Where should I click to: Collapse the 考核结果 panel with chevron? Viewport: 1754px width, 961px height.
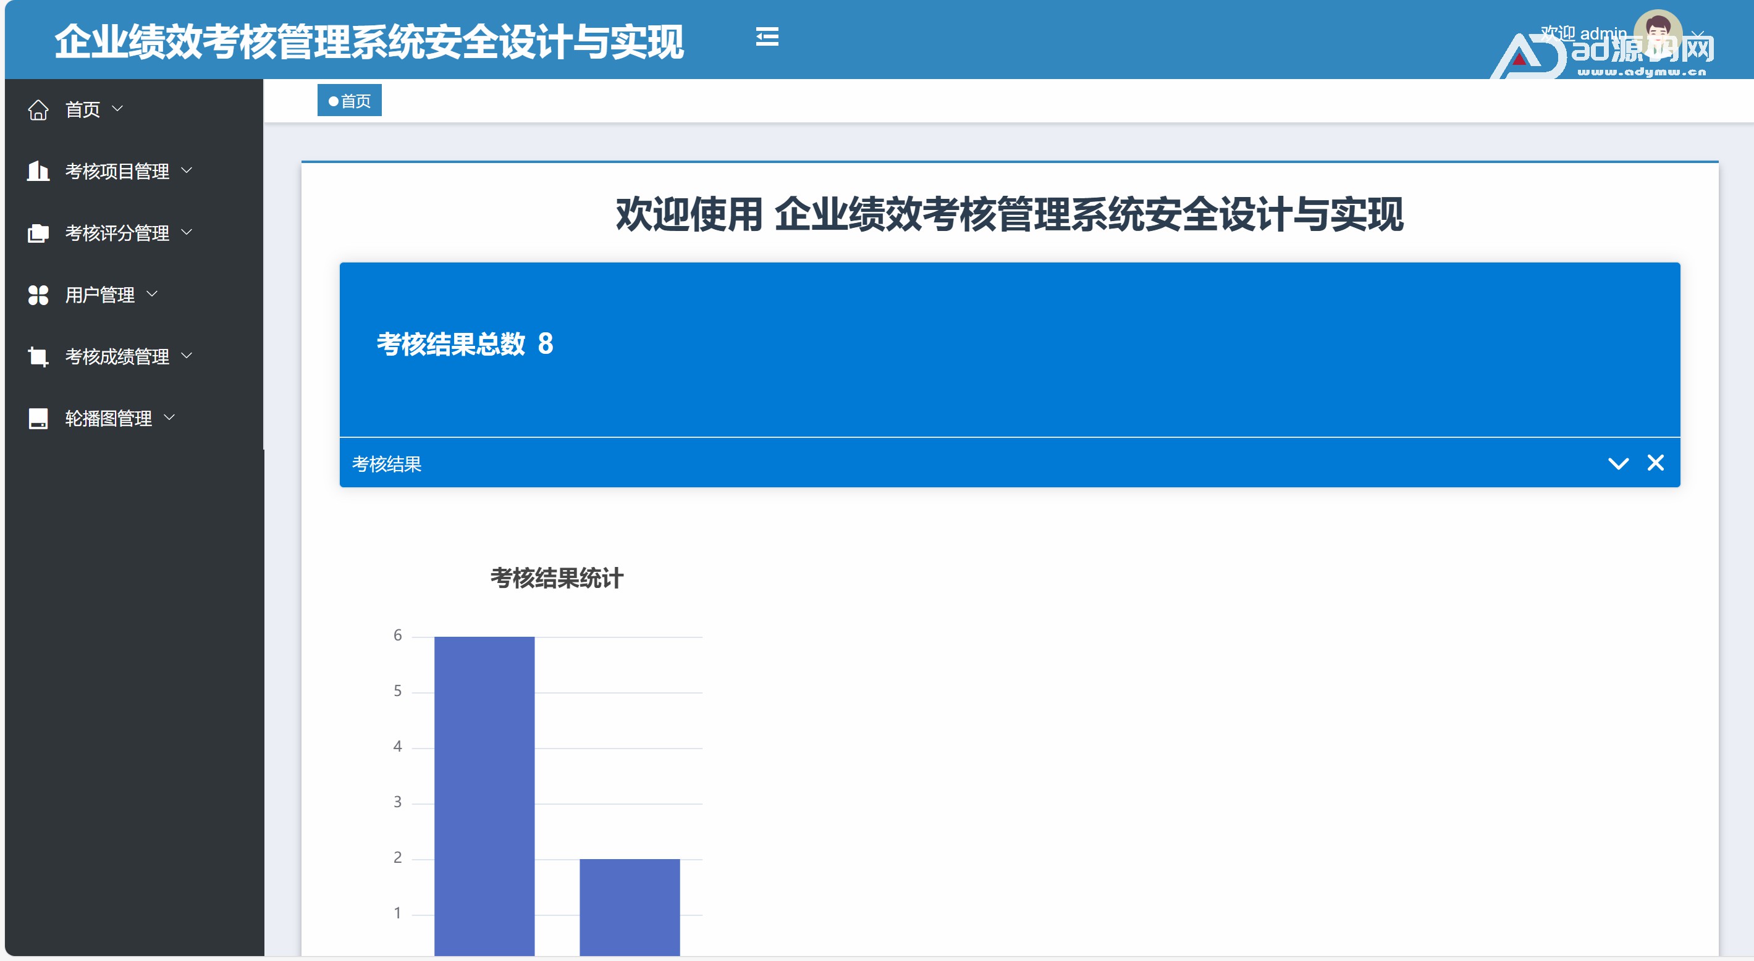(1618, 463)
